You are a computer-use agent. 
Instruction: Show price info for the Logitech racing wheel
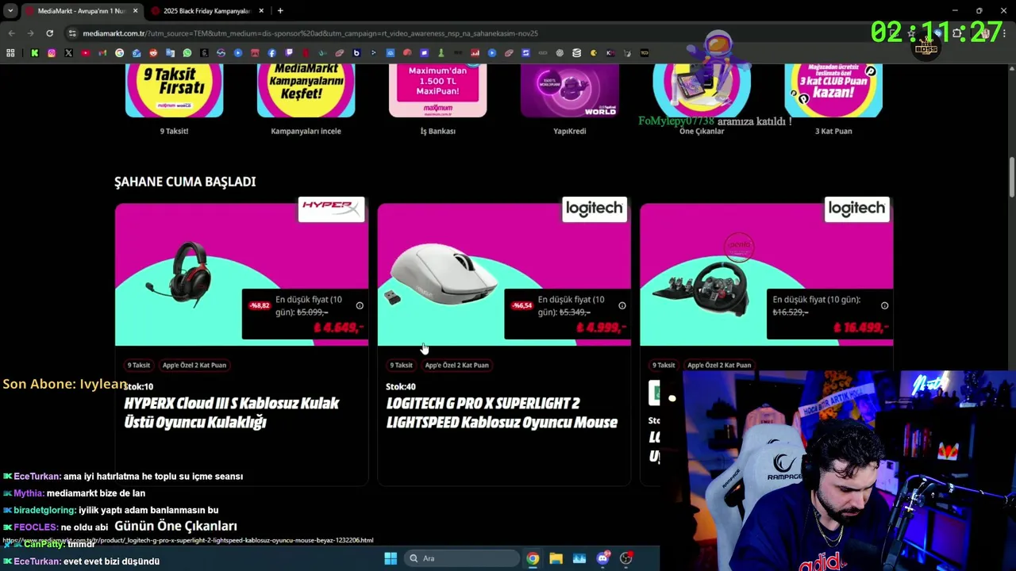[884, 306]
